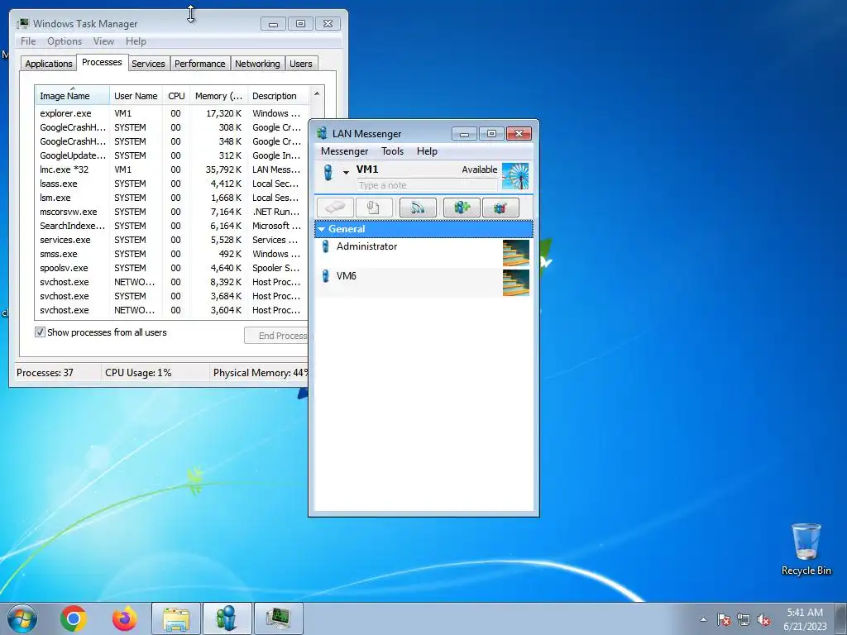Image resolution: width=847 pixels, height=635 pixels.
Task: Click the VM1 status figure icon
Action: click(x=328, y=172)
